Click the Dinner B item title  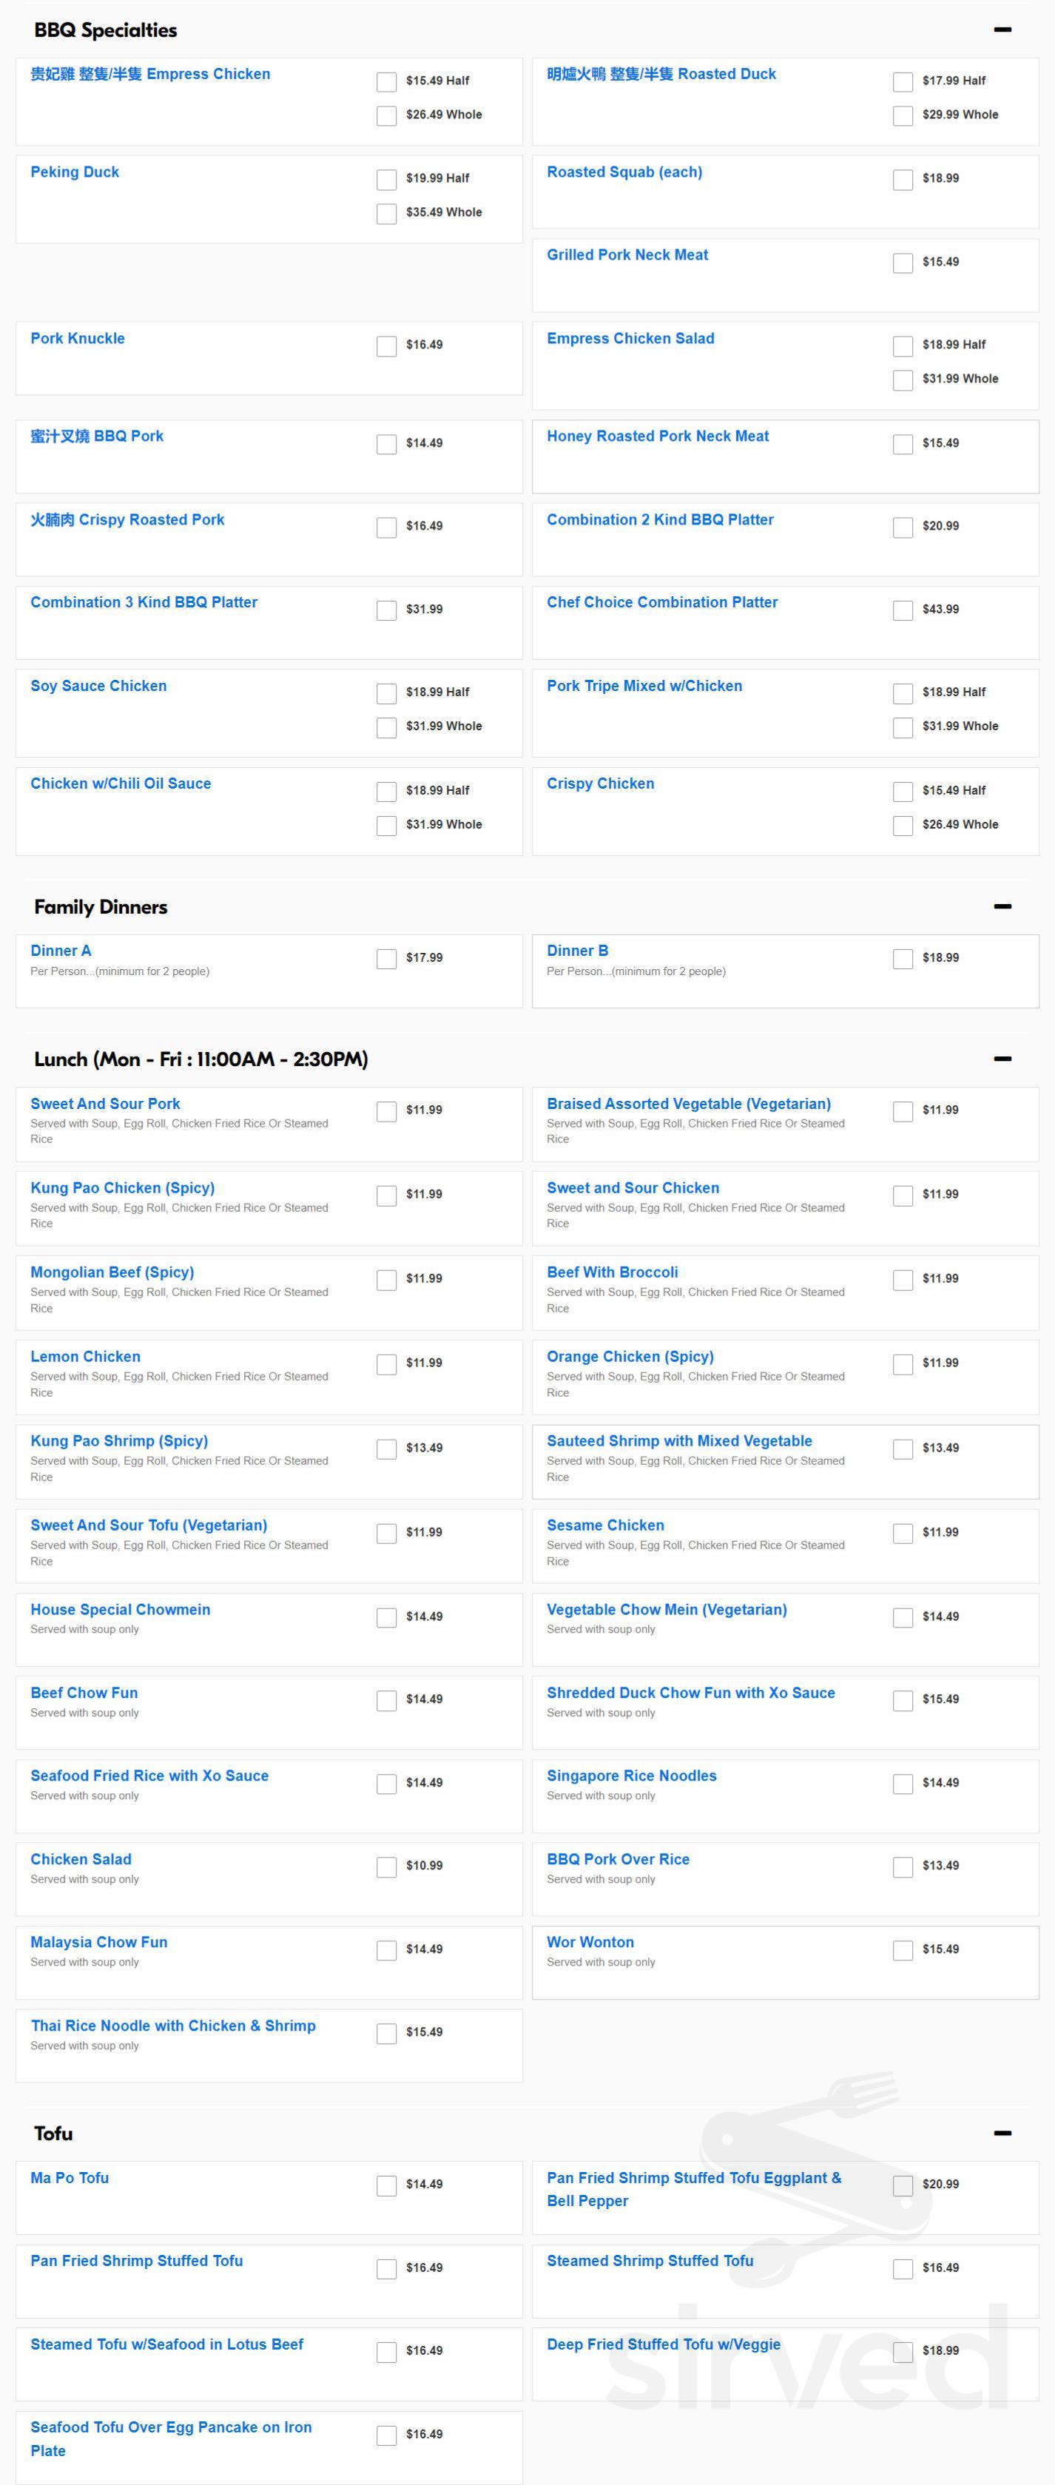click(576, 950)
